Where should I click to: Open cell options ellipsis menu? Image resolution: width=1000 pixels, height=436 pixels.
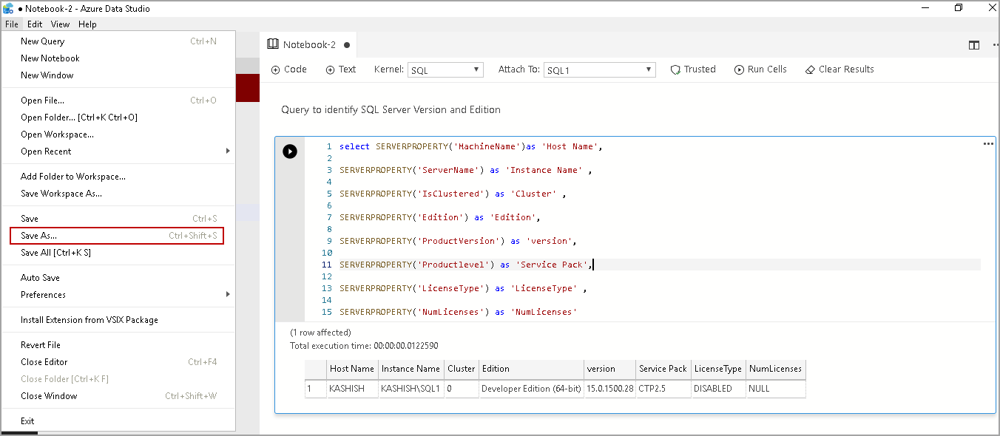pos(987,144)
